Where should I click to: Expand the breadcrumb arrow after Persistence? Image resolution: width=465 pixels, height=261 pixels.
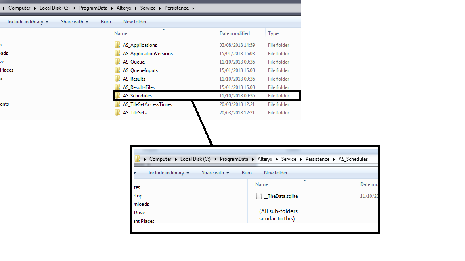tap(193, 8)
